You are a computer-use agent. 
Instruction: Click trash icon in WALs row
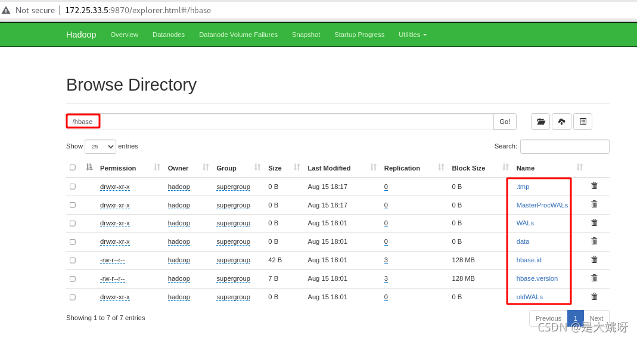coord(594,222)
